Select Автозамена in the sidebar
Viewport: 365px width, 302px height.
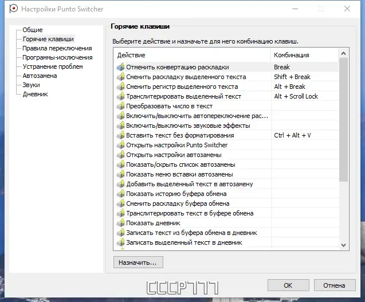pos(40,76)
